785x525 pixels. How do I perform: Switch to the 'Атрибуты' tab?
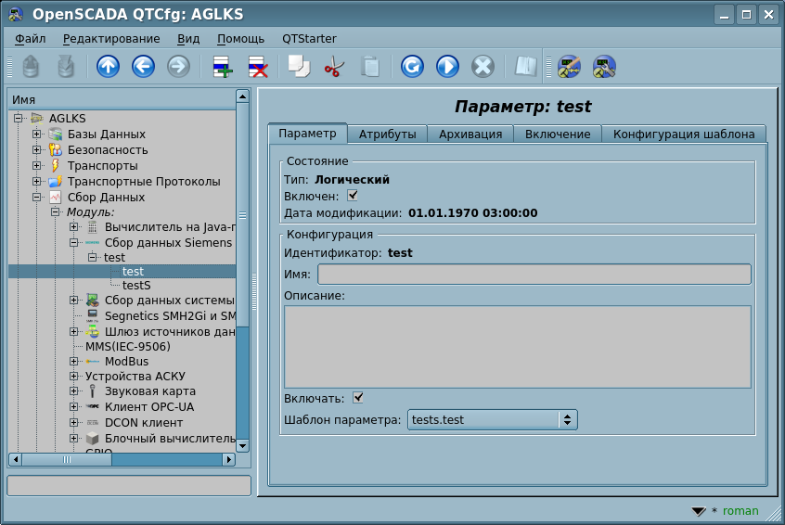[x=387, y=134]
